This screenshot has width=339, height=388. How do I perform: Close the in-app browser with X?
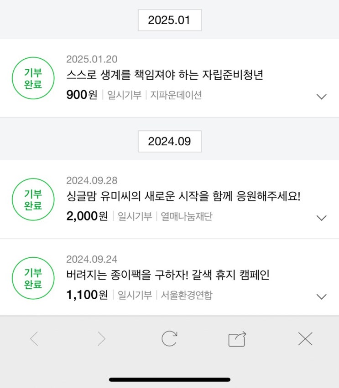point(305,339)
